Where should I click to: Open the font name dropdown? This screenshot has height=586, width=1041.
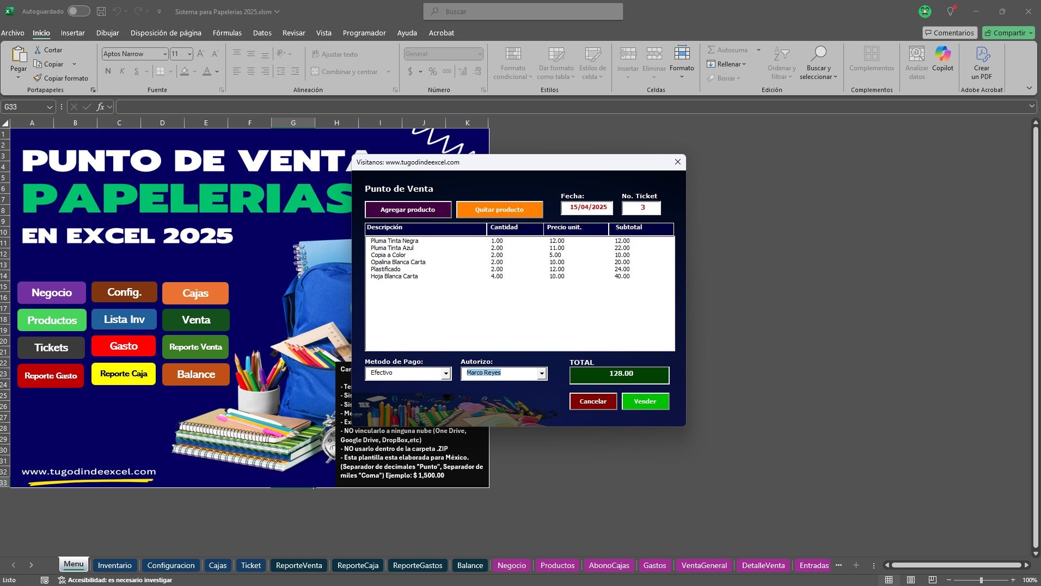[165, 54]
